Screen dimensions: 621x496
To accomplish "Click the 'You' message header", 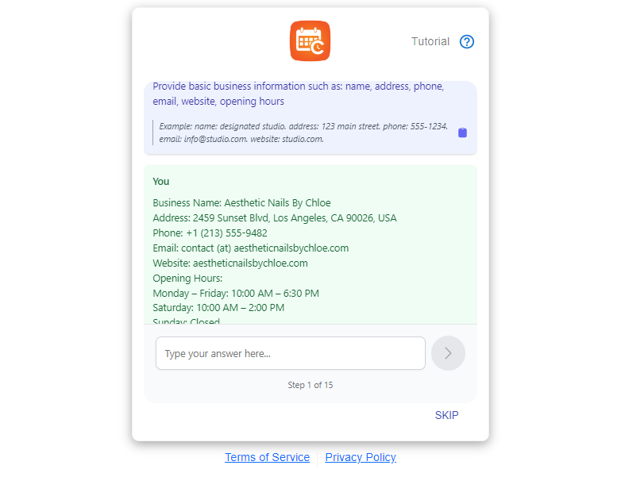I will tap(160, 182).
